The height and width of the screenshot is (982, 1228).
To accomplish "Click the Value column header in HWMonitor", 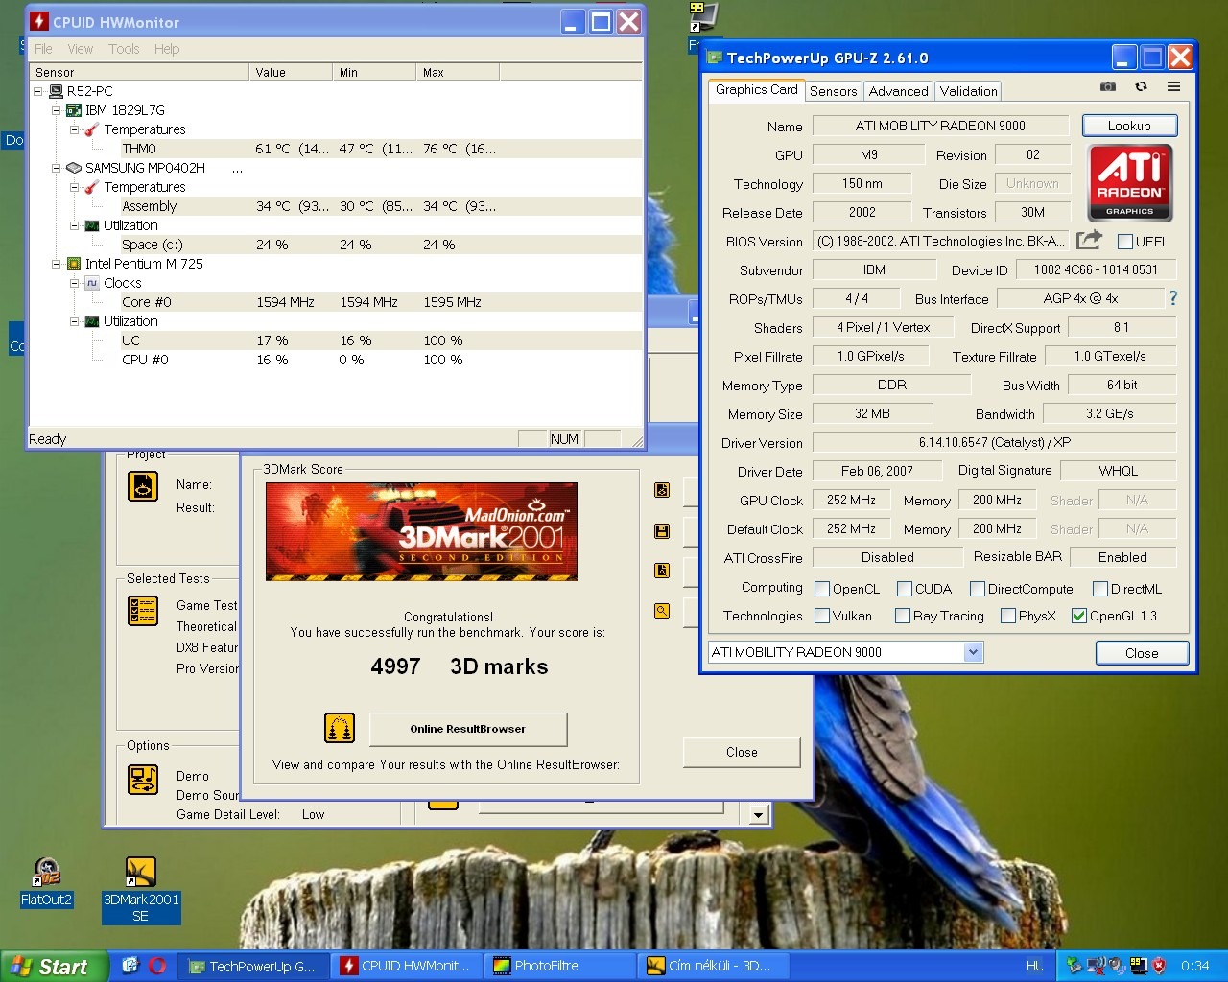I will tap(290, 72).
